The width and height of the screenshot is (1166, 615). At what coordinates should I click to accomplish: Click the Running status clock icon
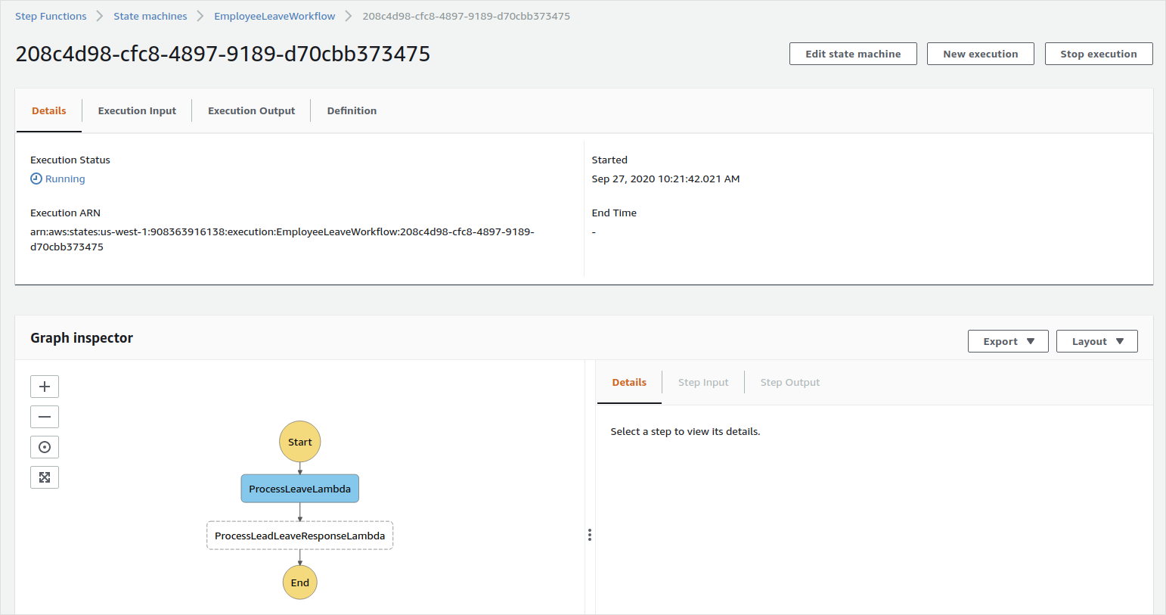(x=36, y=179)
